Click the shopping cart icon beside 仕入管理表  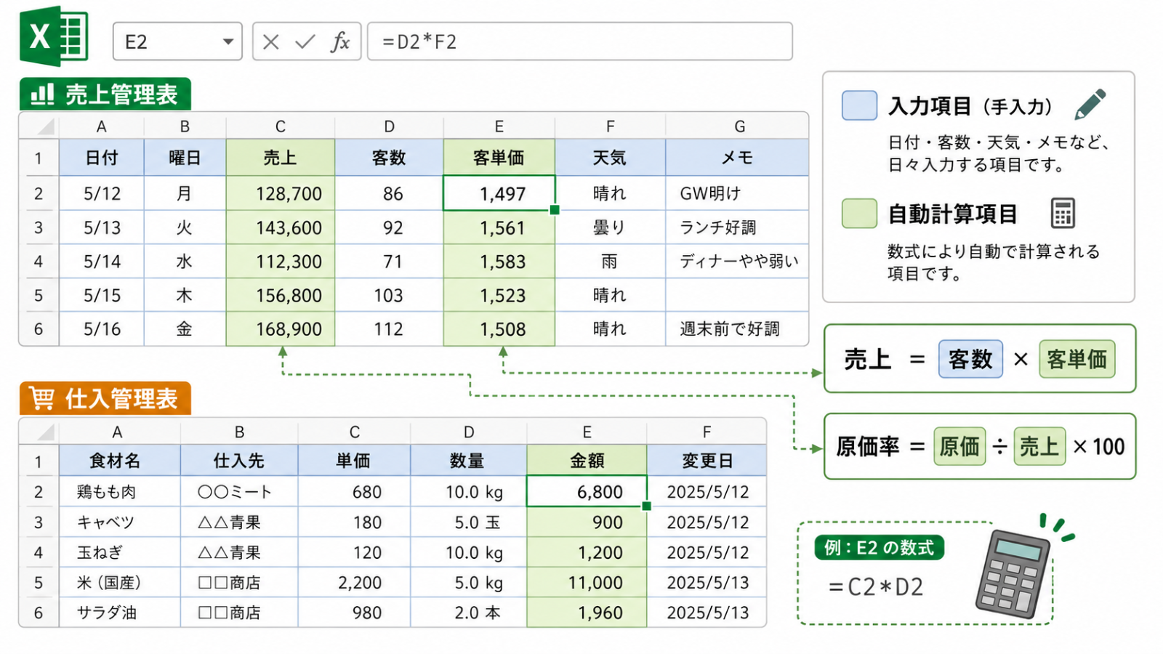point(42,398)
